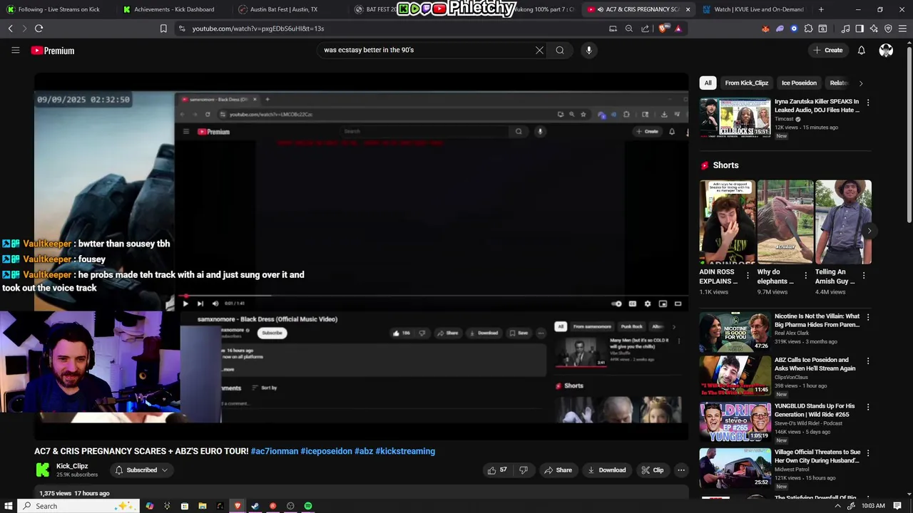This screenshot has height=513, width=913.
Task: Show next Shorts with arrow
Action: click(869, 231)
